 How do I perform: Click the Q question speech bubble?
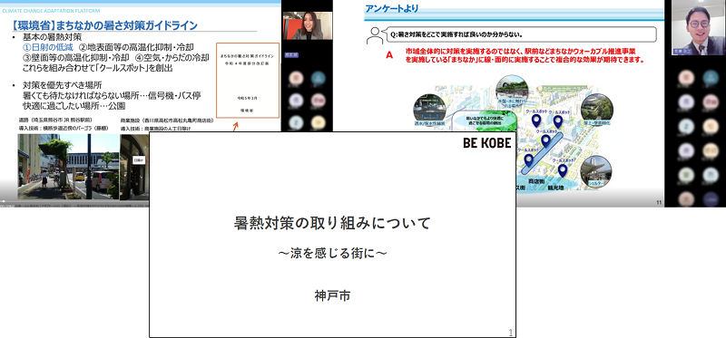coord(521,34)
